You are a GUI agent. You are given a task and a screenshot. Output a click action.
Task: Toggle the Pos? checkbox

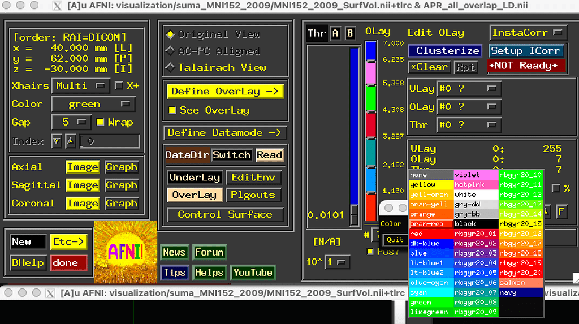click(x=370, y=252)
